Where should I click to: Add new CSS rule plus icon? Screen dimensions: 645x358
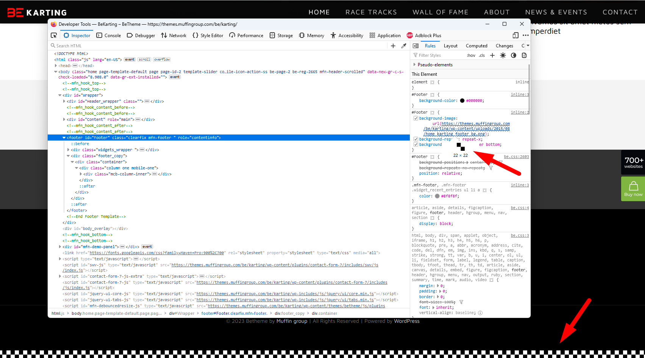tap(492, 55)
